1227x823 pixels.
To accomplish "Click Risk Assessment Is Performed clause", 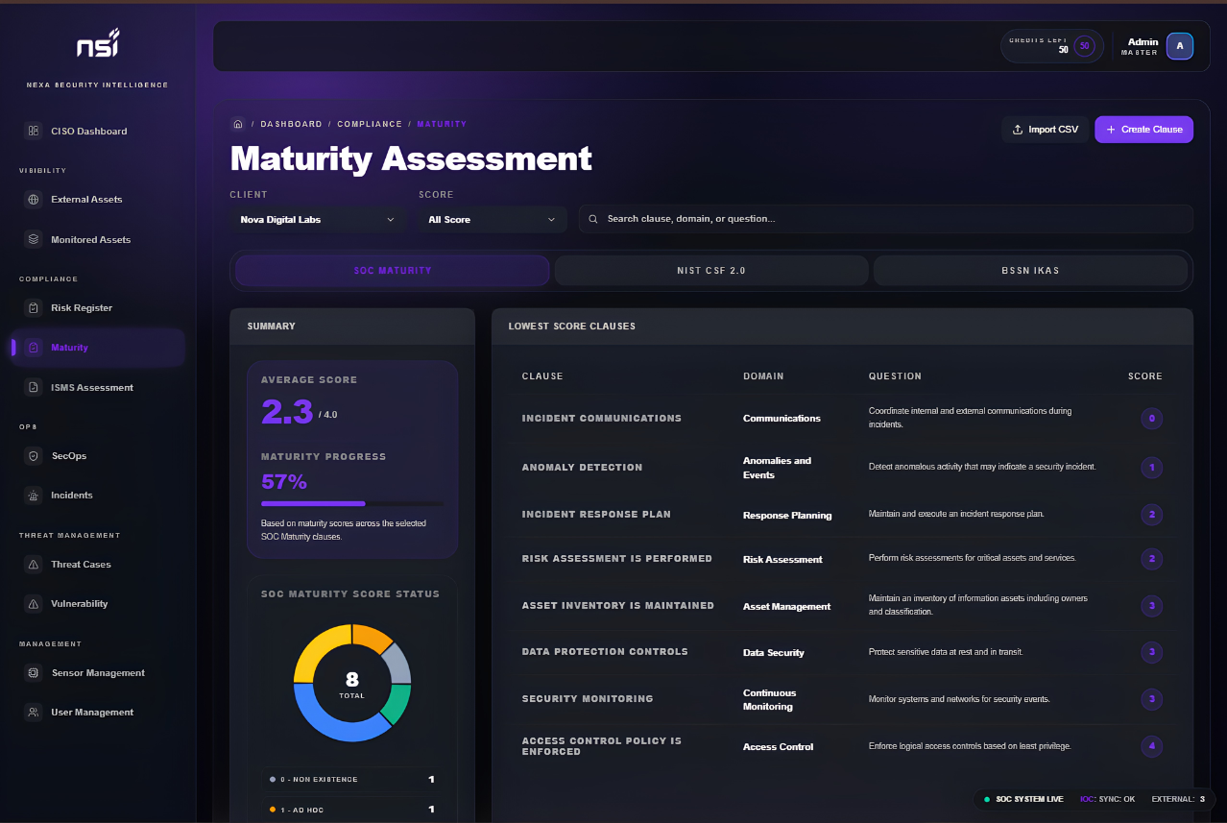I will click(617, 559).
